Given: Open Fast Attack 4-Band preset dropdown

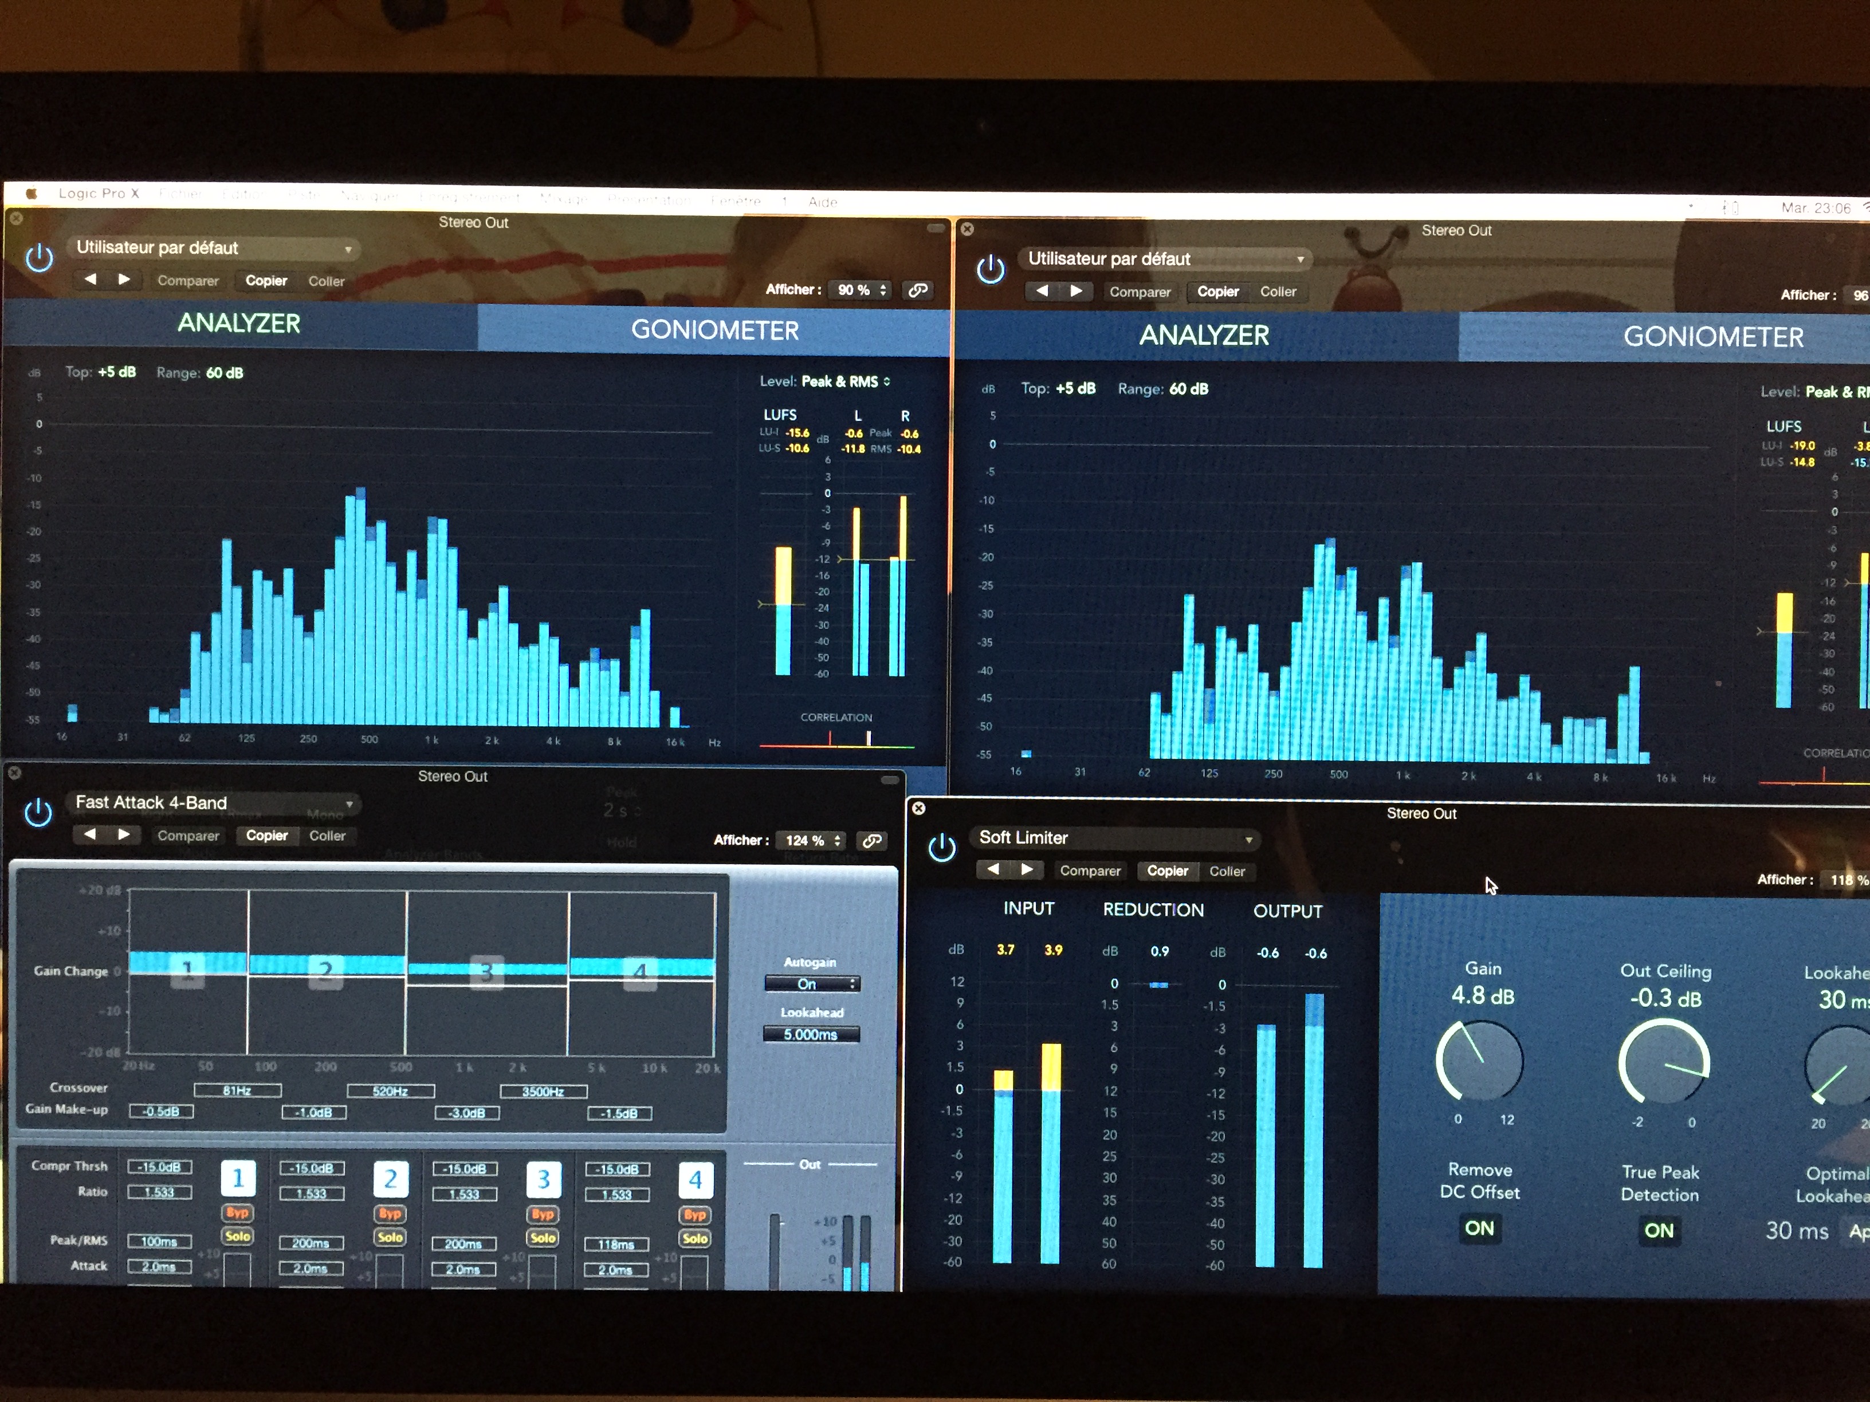Looking at the screenshot, I should pyautogui.click(x=213, y=803).
